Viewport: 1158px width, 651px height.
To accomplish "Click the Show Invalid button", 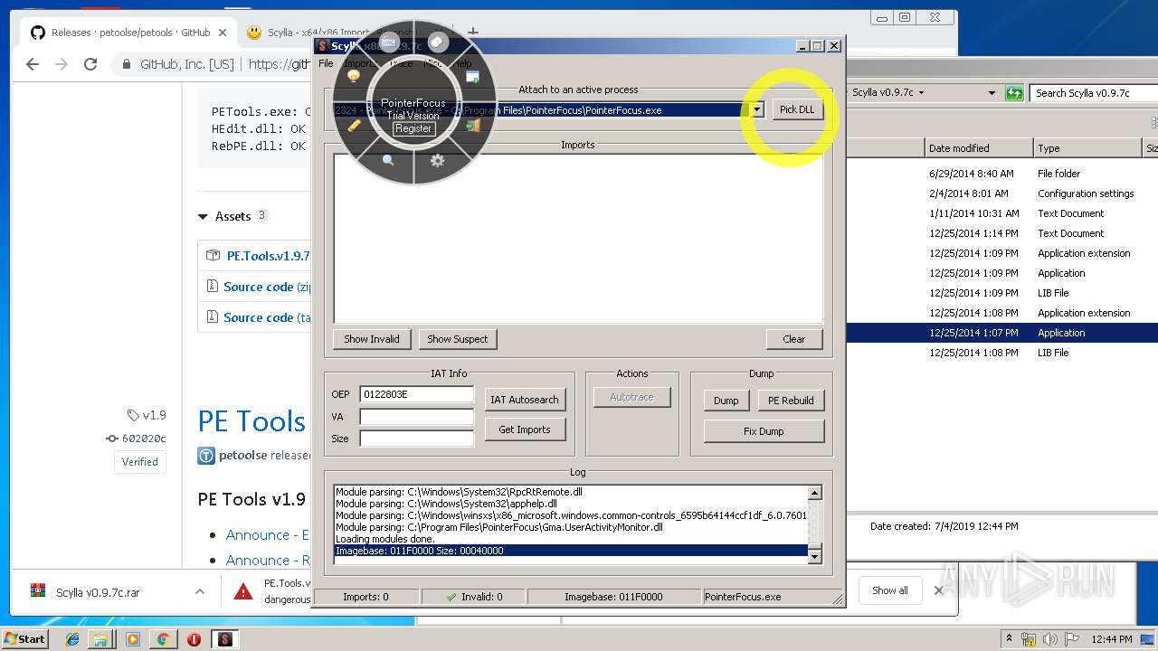I will coord(372,339).
